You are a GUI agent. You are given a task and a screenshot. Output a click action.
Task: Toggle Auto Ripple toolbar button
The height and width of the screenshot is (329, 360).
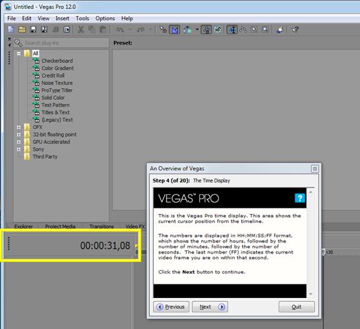click(x=187, y=30)
